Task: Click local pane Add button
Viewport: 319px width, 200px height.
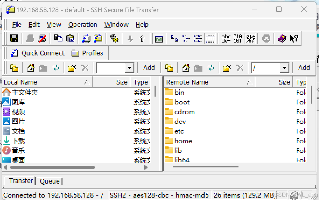Action: pos(149,68)
